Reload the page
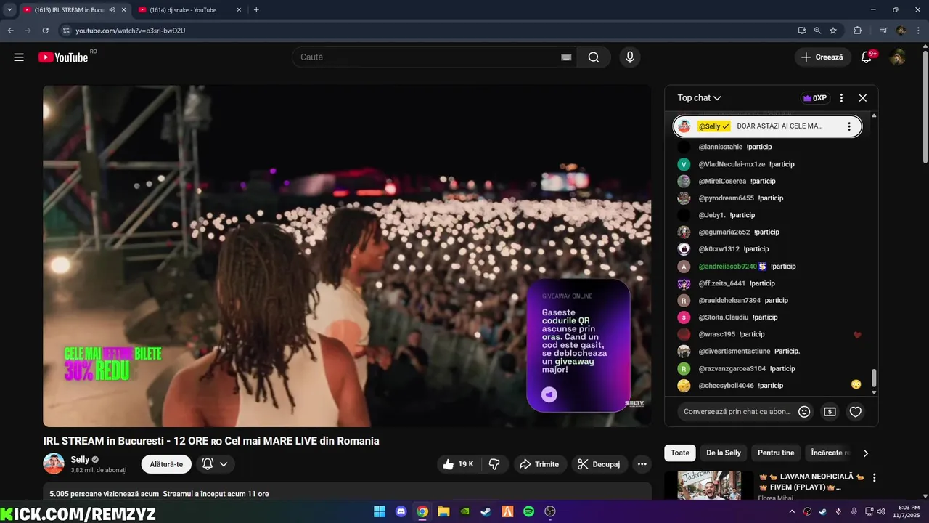Viewport: 929px width, 523px height. click(46, 31)
